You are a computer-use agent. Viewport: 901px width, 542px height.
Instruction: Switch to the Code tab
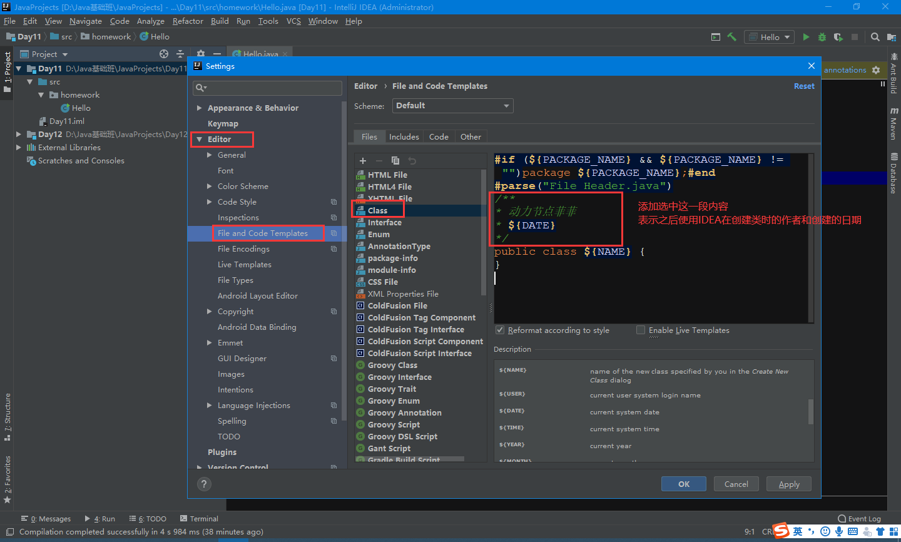(439, 136)
